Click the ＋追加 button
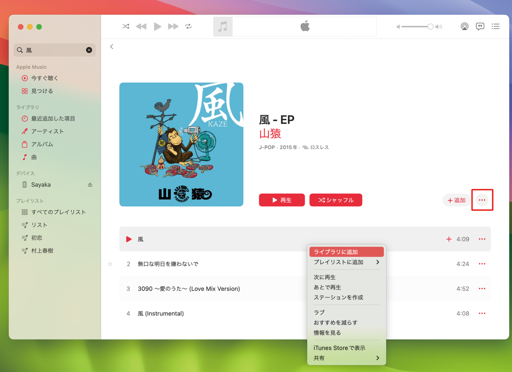Image resolution: width=512 pixels, height=372 pixels. 457,200
